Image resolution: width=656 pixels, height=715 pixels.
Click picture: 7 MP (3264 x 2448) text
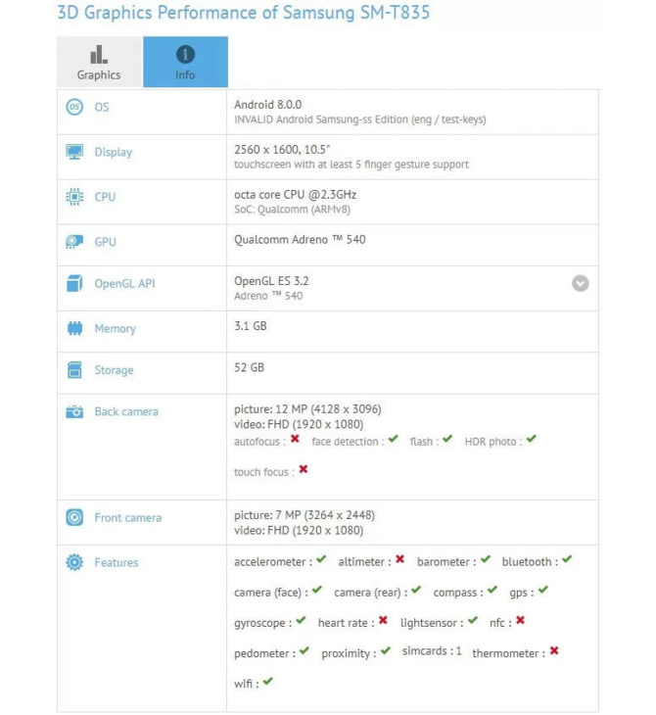[305, 515]
